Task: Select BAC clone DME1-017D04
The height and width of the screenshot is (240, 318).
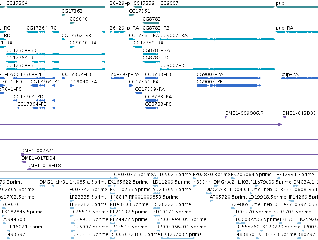Action: (x=38, y=158)
